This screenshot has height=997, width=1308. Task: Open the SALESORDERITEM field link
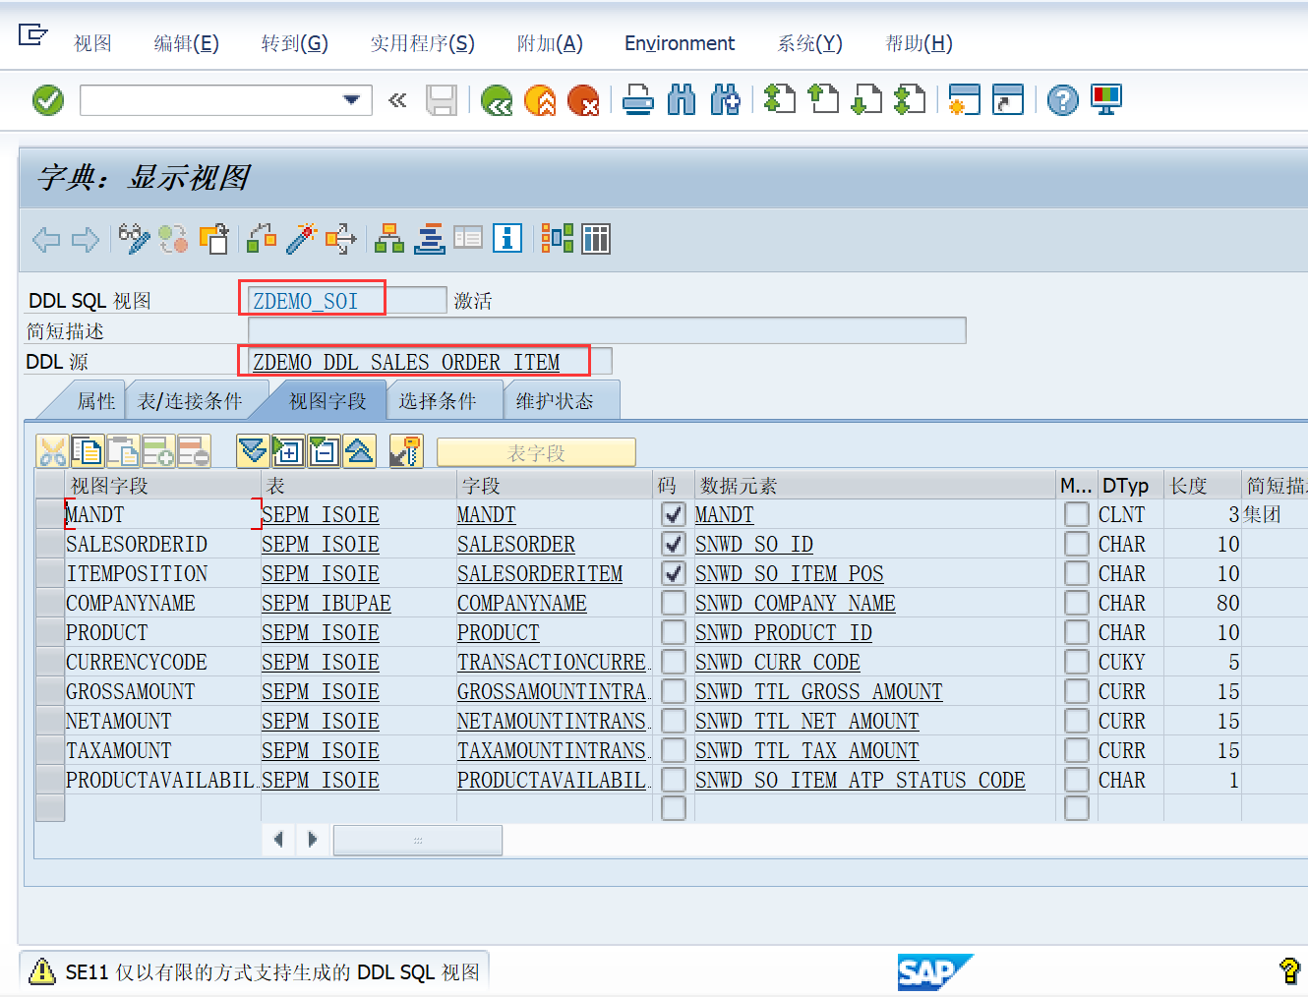click(540, 573)
